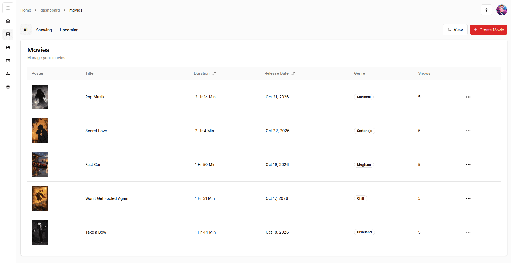
Task: Sort by Duration arrows icon
Action: [x=214, y=73]
